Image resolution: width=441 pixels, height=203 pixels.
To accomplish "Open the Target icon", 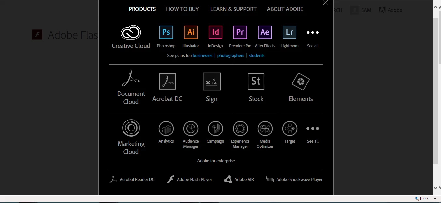I will [290, 129].
